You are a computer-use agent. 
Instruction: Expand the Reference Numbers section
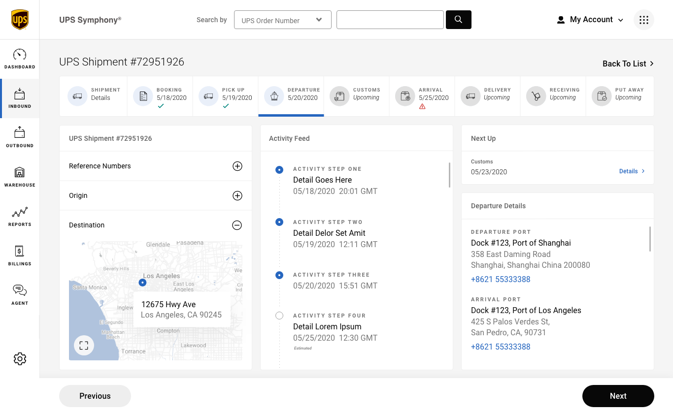(x=237, y=166)
